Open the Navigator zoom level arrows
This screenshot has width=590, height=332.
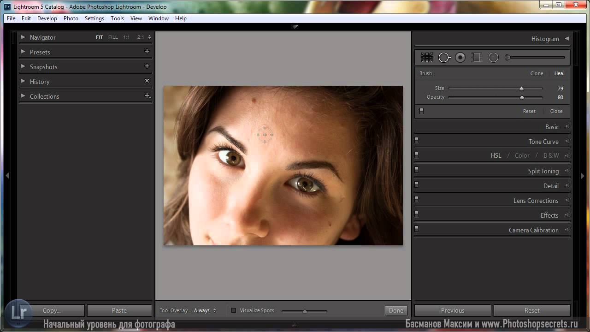pyautogui.click(x=149, y=37)
